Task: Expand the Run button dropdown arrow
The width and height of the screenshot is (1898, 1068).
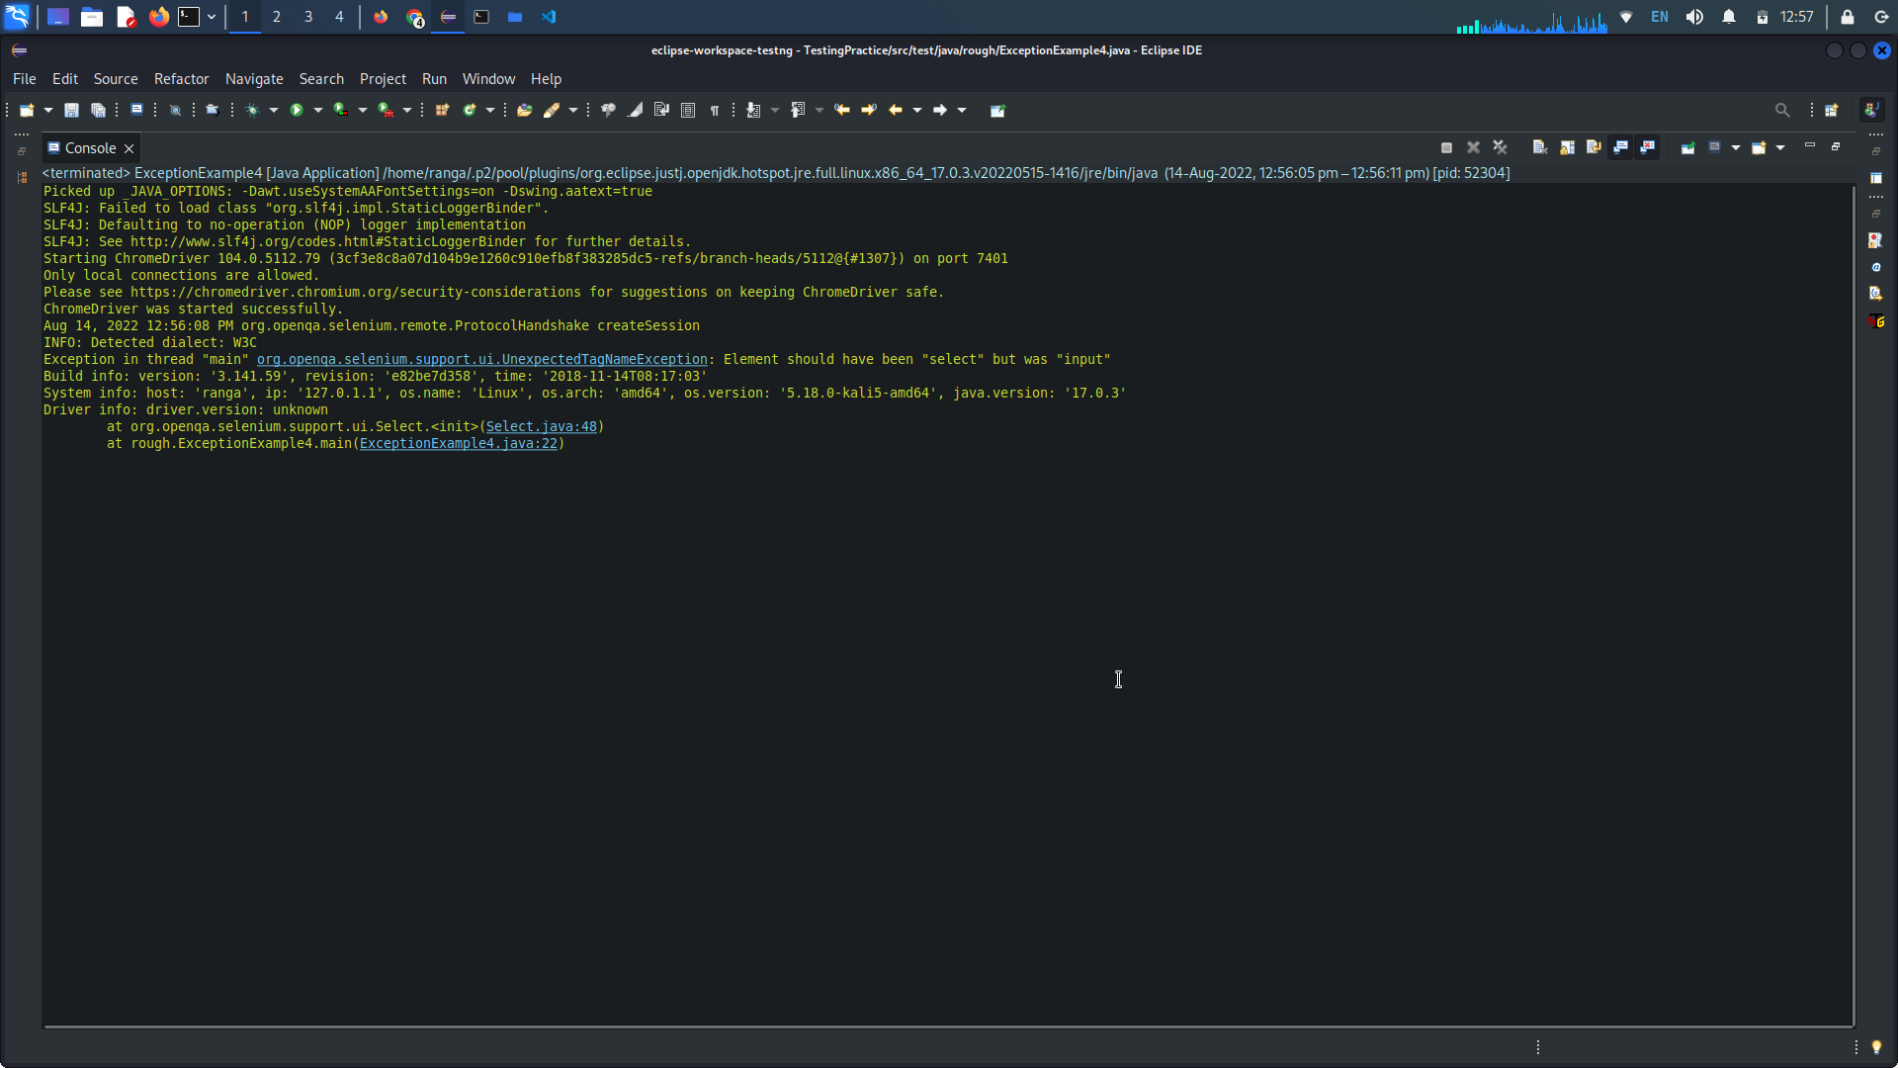Action: [x=318, y=111]
